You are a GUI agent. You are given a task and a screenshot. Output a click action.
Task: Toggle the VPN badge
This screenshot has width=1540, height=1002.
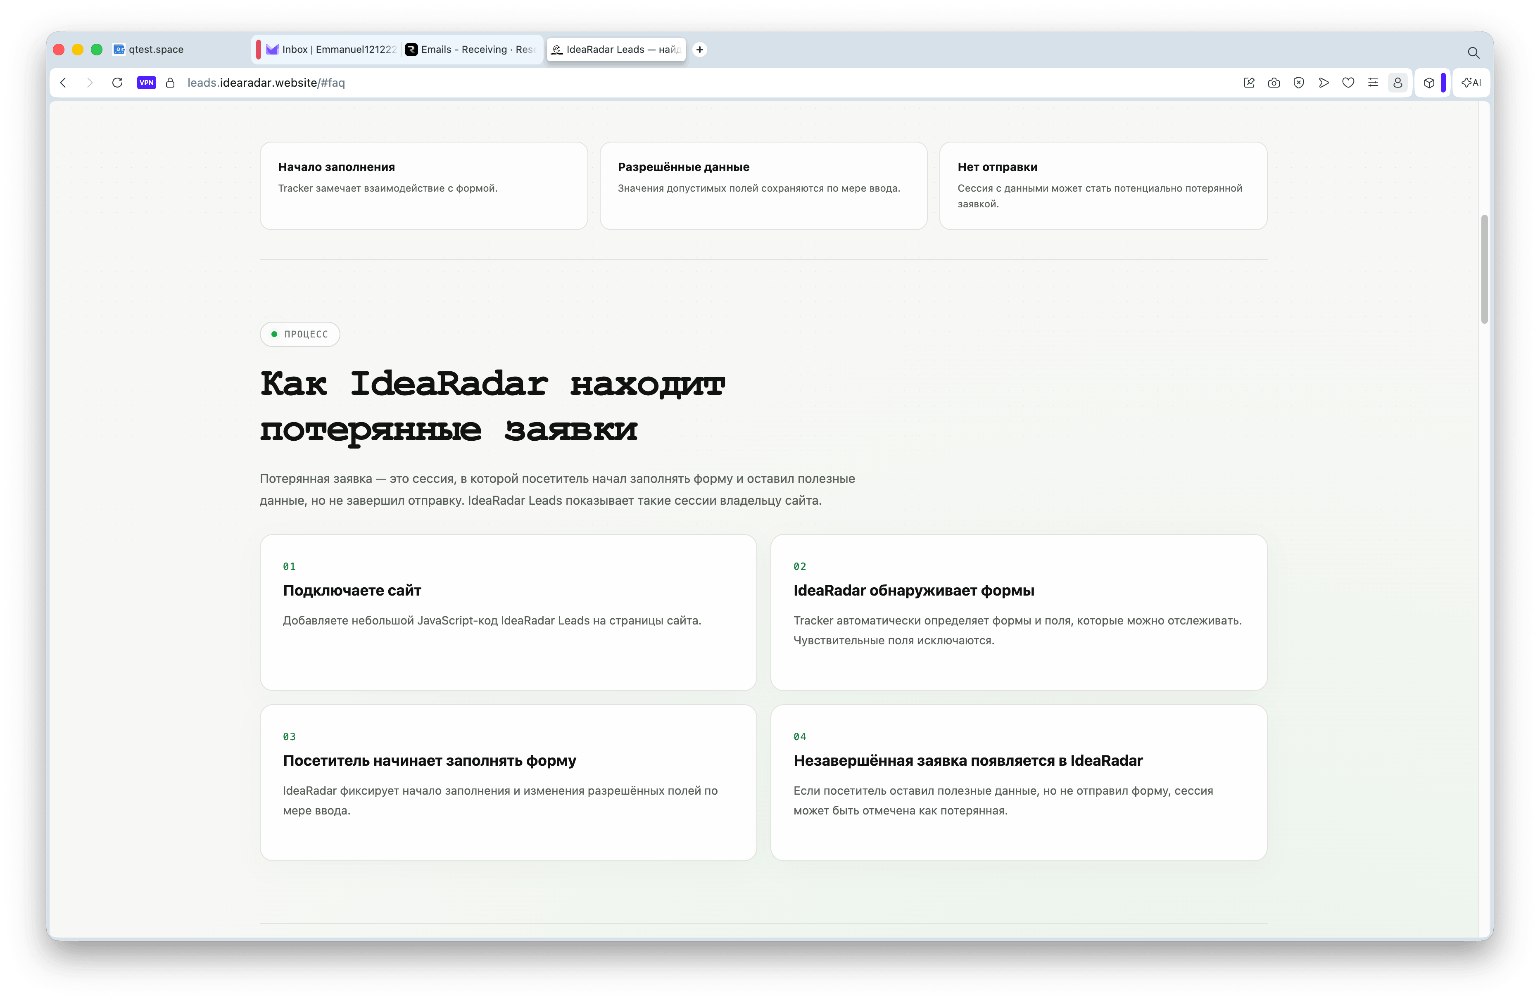(146, 83)
